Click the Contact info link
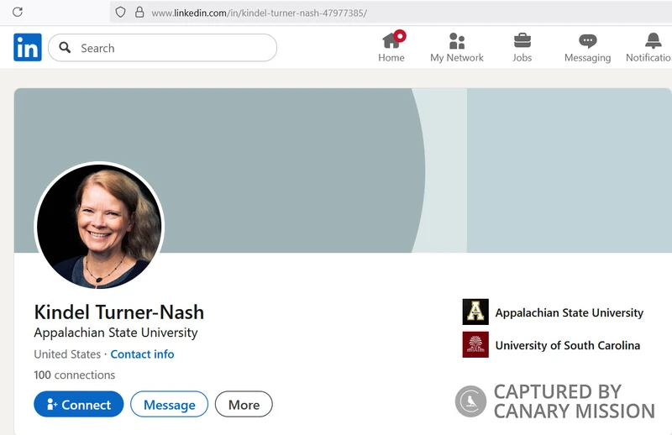 142,354
